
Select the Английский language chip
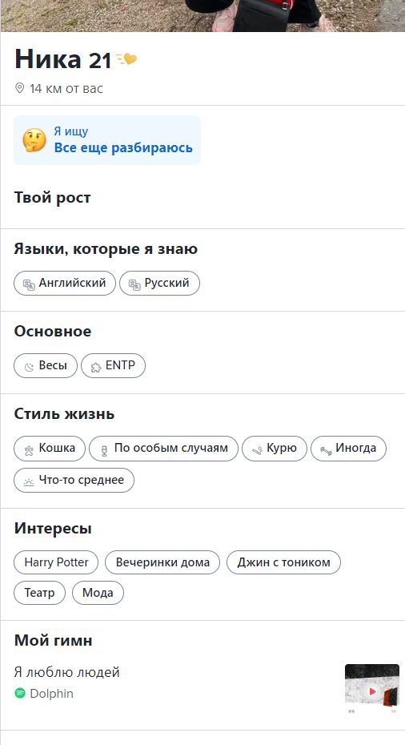pos(65,283)
